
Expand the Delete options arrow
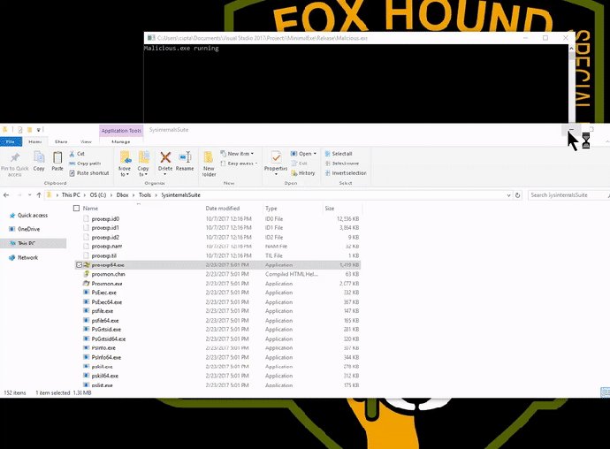(x=165, y=174)
